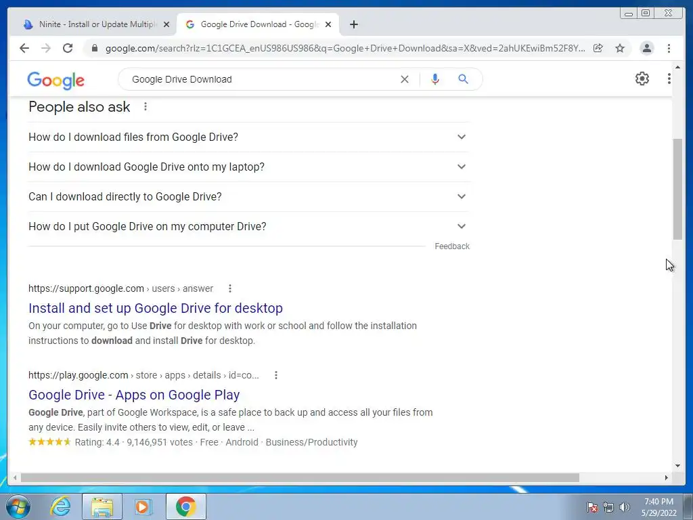Expand 'How do I download Google Drive onto my laptop?'
Viewport: 693px width, 520px height.
point(249,167)
